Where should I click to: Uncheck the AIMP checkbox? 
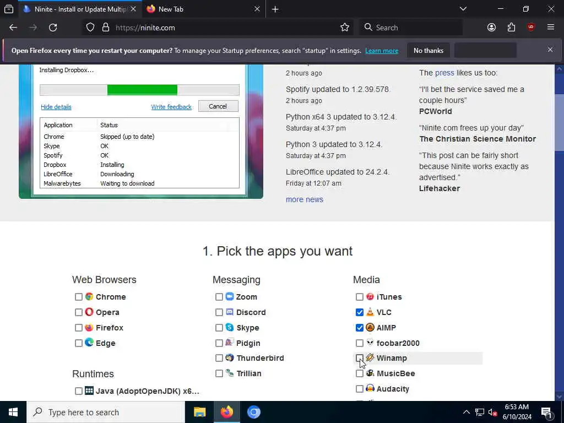click(359, 327)
